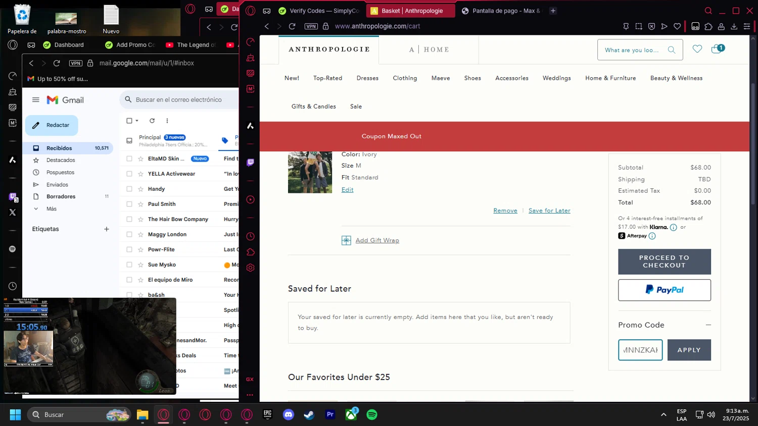The width and height of the screenshot is (758, 426).
Task: Refresh the Gmail inbox list
Action: tap(152, 121)
